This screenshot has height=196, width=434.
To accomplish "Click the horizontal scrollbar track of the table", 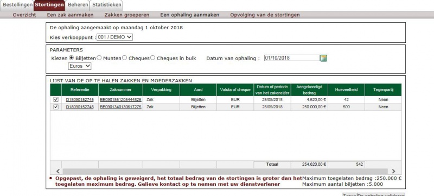I will (226, 171).
